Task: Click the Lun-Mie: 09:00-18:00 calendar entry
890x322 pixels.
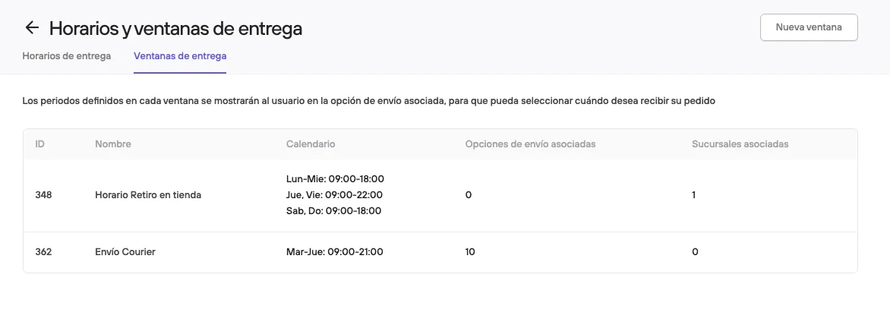Action: (335, 179)
